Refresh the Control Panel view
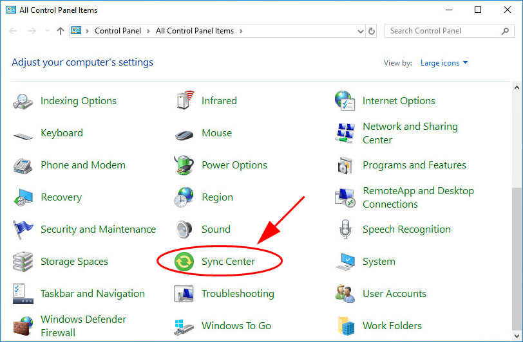The image size is (523, 342). click(x=371, y=32)
